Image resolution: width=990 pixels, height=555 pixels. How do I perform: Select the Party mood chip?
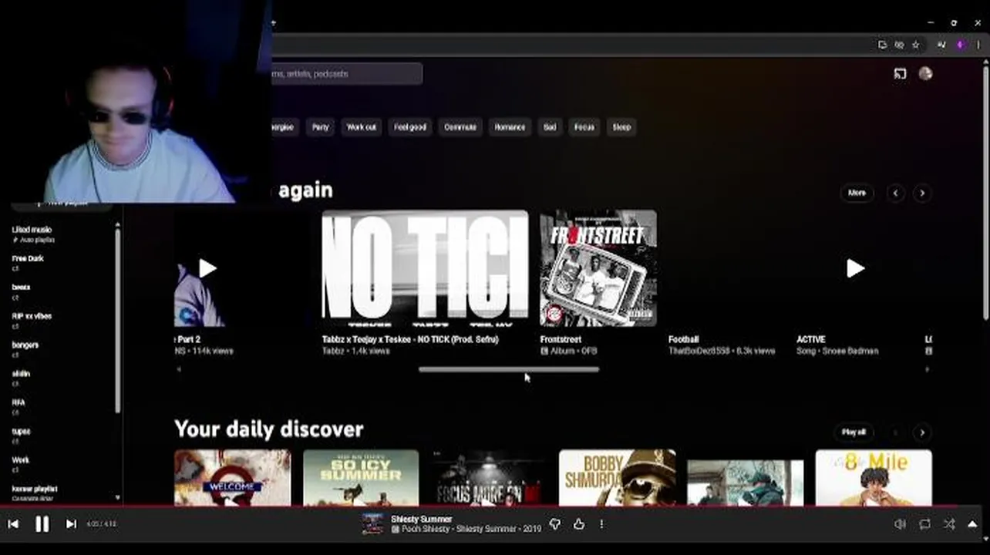pyautogui.click(x=321, y=127)
